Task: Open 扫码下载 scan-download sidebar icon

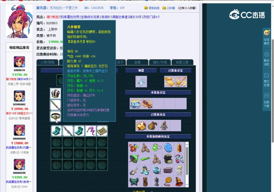Action: (x=267, y=100)
